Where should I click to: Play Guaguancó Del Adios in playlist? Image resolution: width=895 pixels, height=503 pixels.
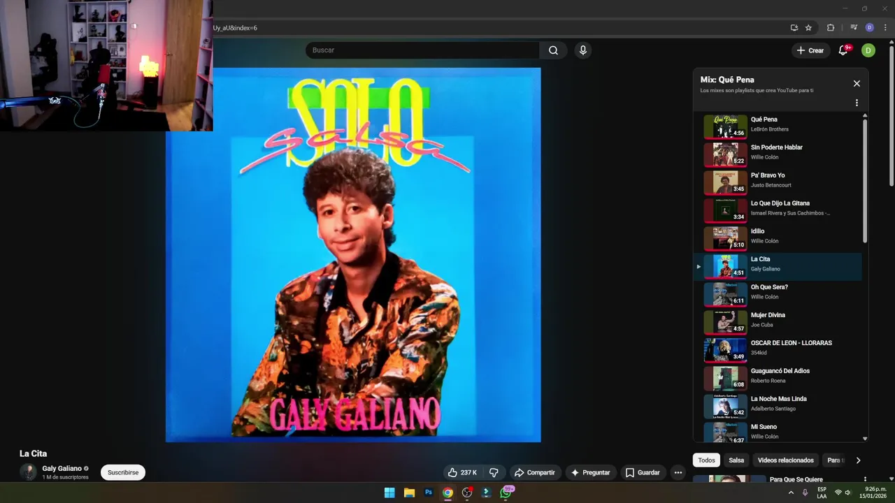[778, 378]
